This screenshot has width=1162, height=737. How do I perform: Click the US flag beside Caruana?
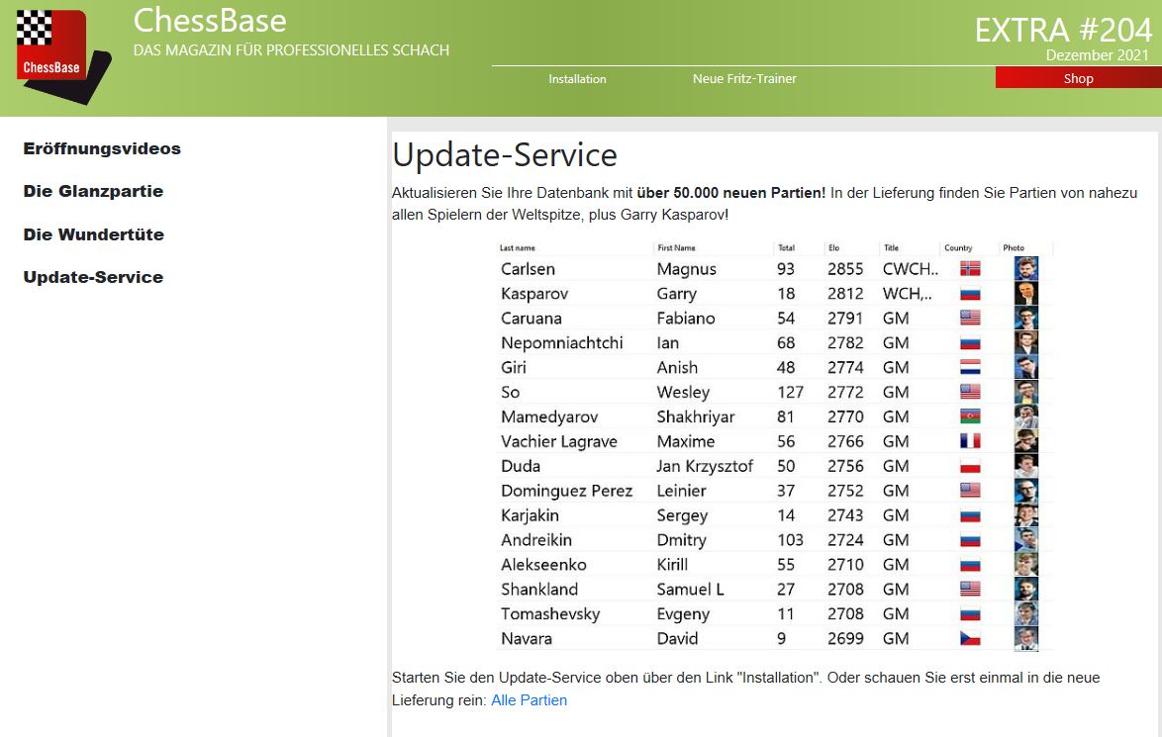[970, 318]
